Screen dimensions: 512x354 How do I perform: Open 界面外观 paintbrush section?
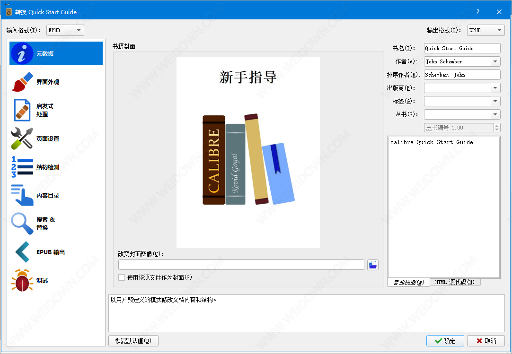tap(22, 82)
